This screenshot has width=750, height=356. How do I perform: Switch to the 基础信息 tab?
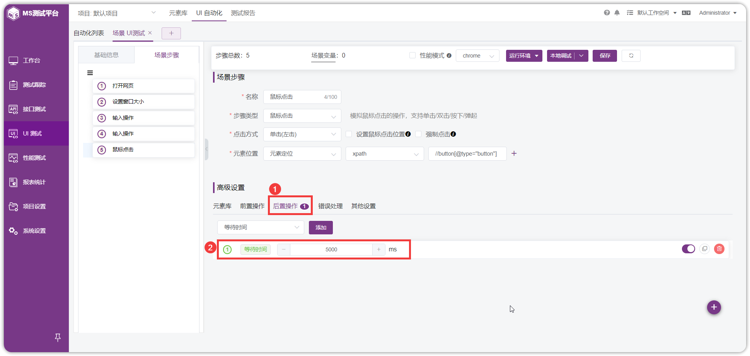pos(107,55)
